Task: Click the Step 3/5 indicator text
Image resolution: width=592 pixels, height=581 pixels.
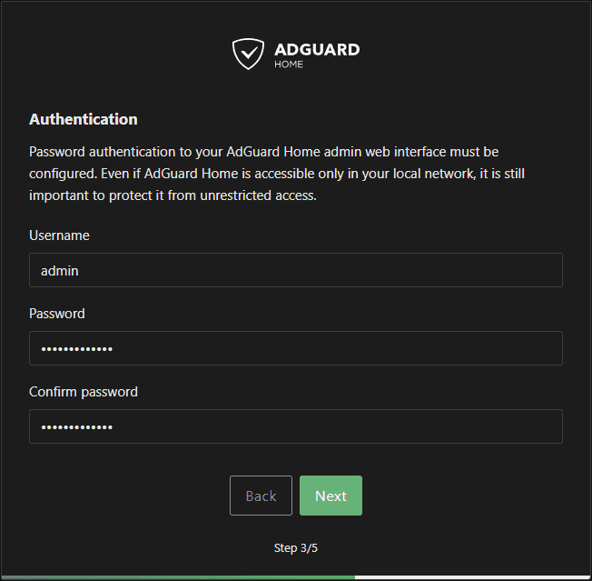Action: pos(296,548)
